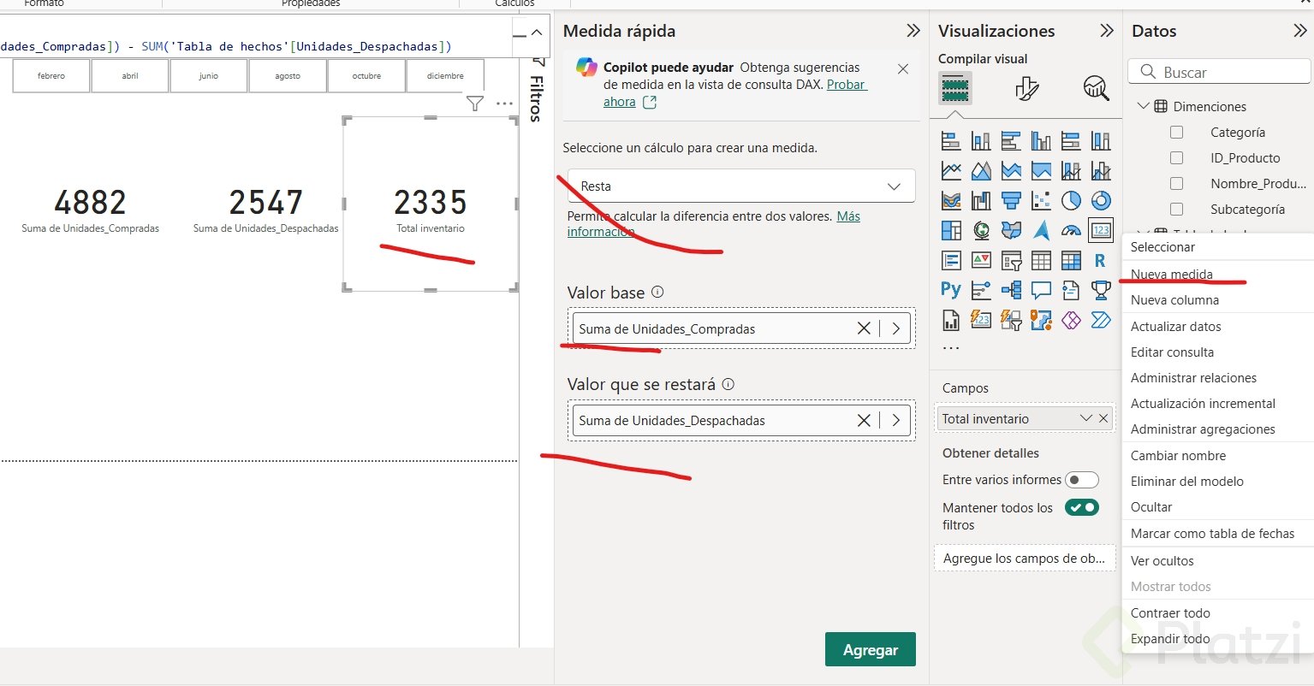Select the stacked bar chart visual

coord(951,141)
